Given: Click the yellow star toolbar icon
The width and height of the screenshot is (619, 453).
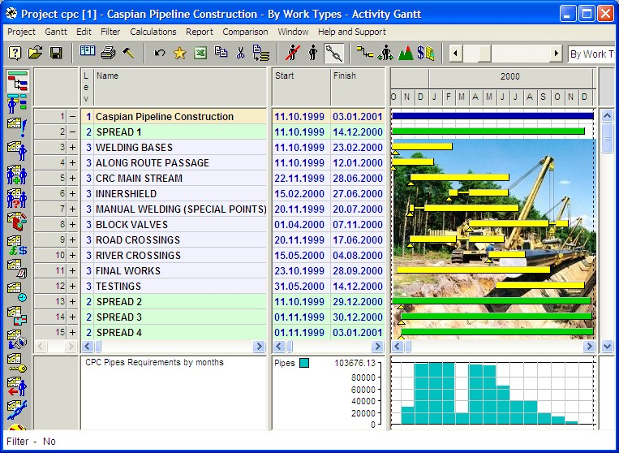Looking at the screenshot, I should coord(180,53).
